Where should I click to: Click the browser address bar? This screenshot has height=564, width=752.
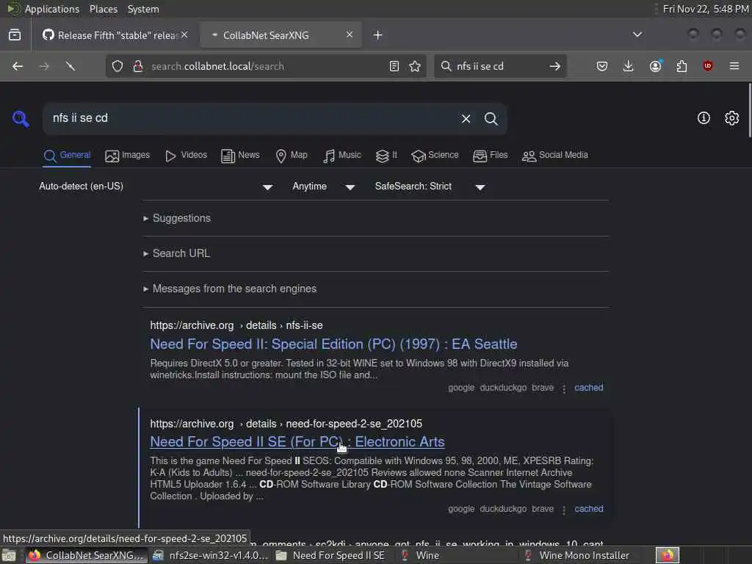266,66
